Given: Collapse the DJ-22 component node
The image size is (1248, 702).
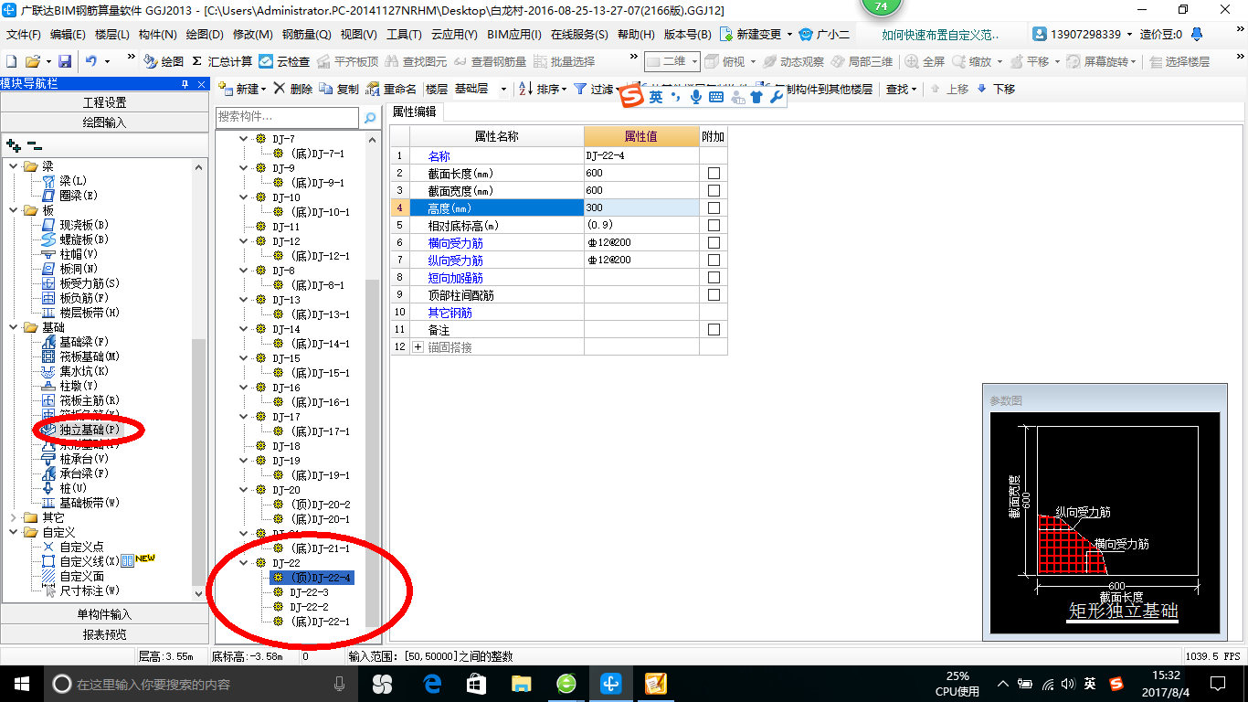Looking at the screenshot, I should click(x=244, y=563).
